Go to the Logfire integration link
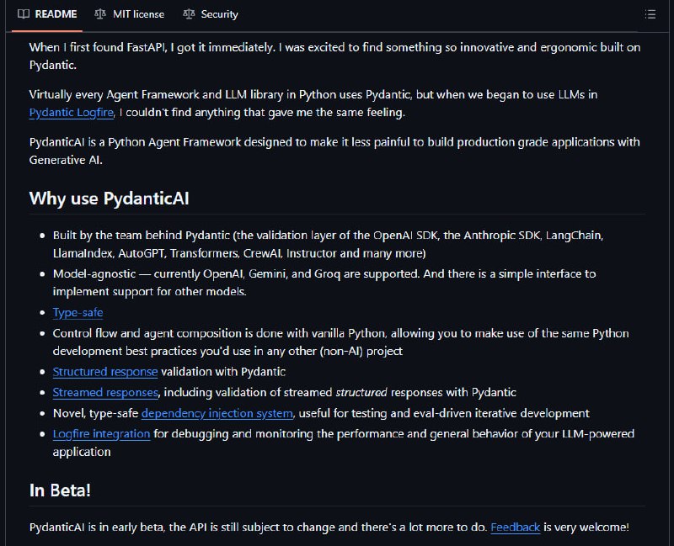 pyautogui.click(x=101, y=433)
